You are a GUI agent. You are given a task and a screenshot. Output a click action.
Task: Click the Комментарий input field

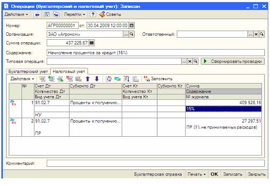click(x=156, y=163)
